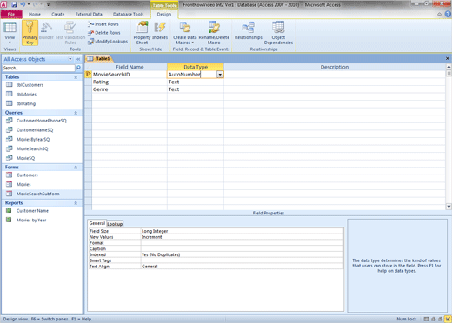This screenshot has width=452, height=323.
Task: Select the MovieSearchSubform form
Action: click(37, 194)
